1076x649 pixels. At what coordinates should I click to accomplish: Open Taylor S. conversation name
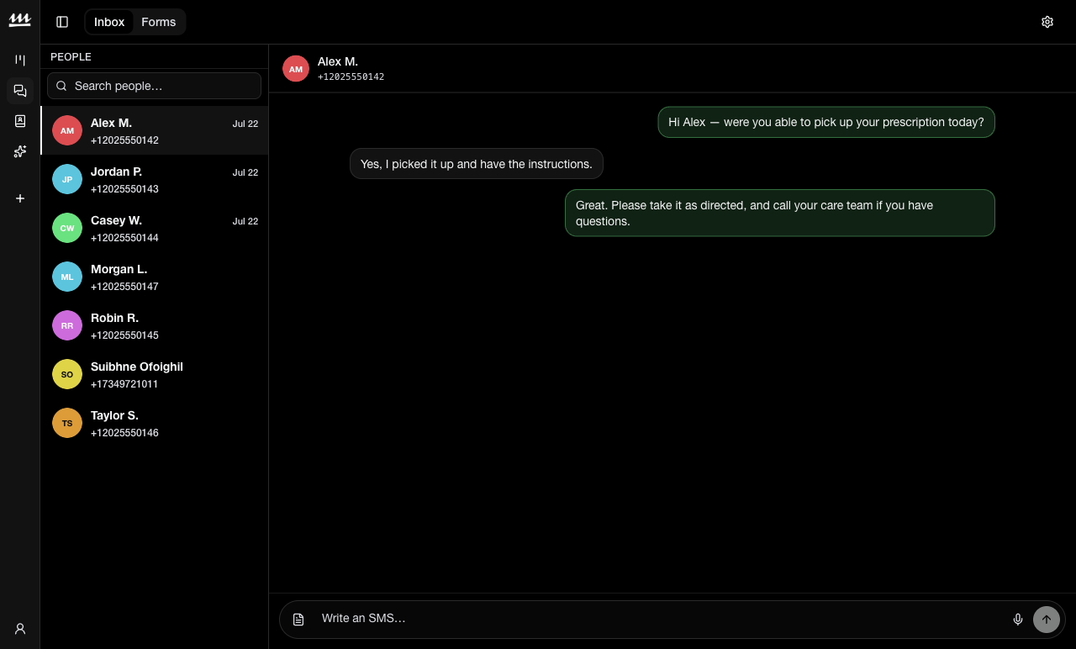pyautogui.click(x=114, y=415)
